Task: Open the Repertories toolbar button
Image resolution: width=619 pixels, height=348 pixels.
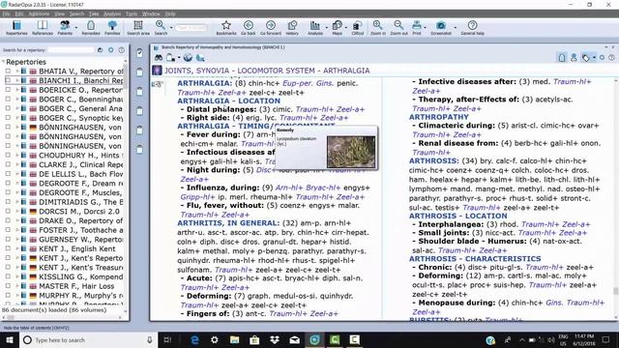Action: coord(16,28)
